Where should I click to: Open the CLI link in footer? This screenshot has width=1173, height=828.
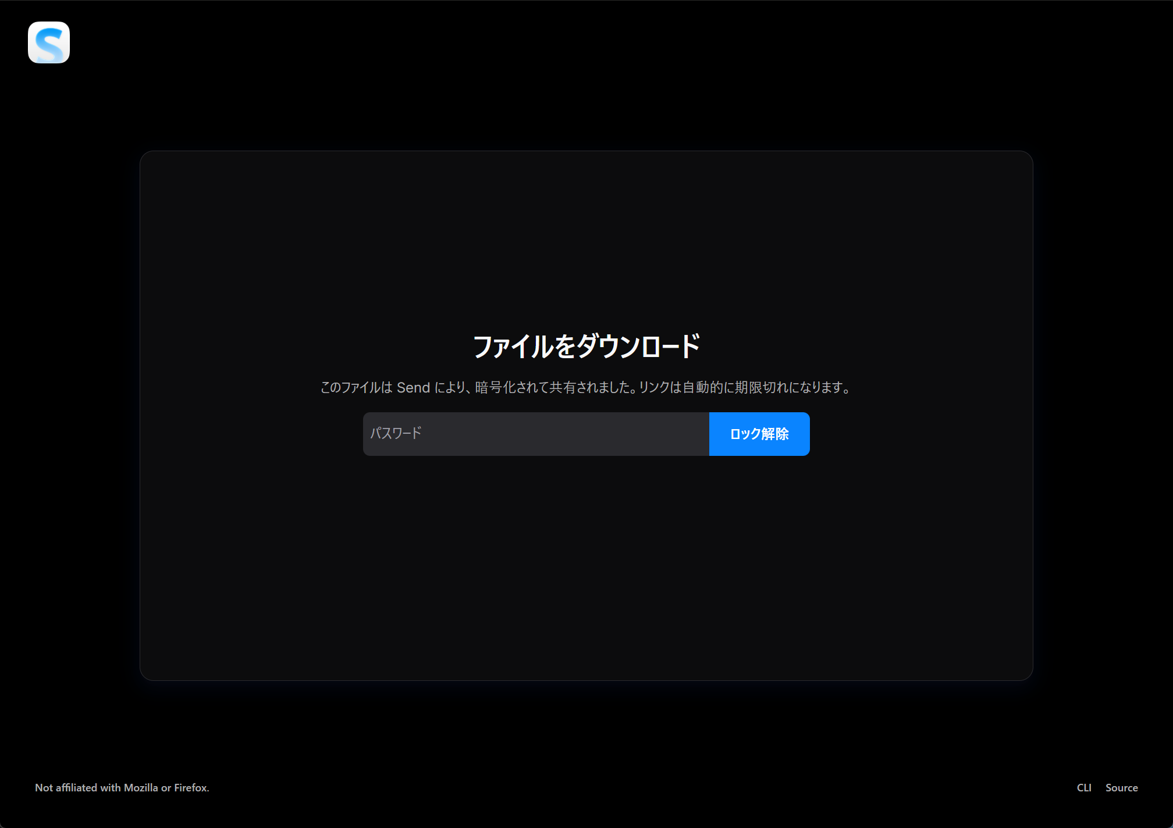coord(1084,787)
